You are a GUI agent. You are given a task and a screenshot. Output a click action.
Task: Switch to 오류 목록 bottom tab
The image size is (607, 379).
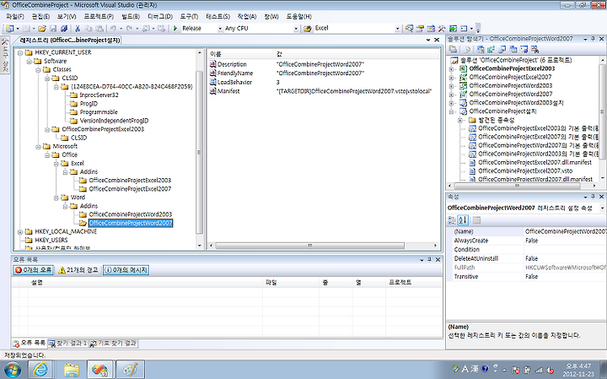[x=30, y=344]
